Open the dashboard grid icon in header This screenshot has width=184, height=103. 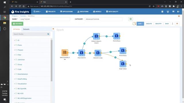162,11
